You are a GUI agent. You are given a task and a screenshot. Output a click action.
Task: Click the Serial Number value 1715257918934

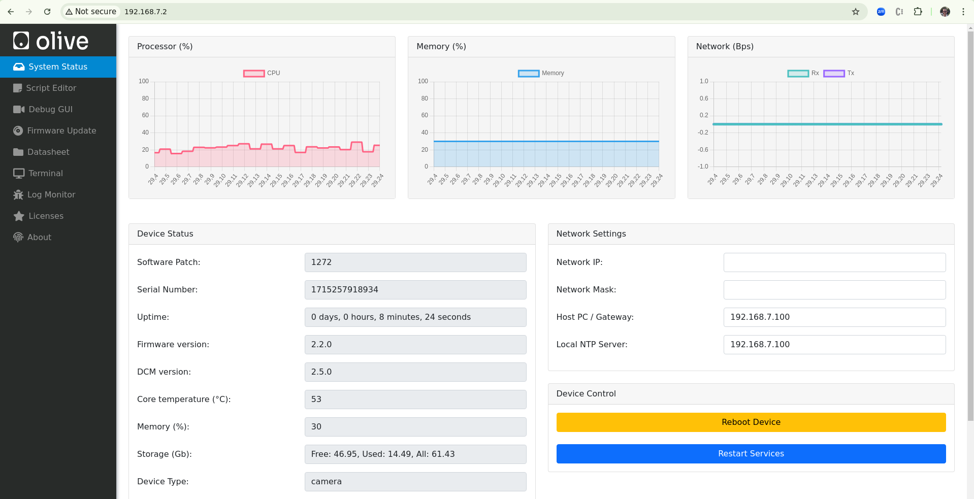(415, 290)
